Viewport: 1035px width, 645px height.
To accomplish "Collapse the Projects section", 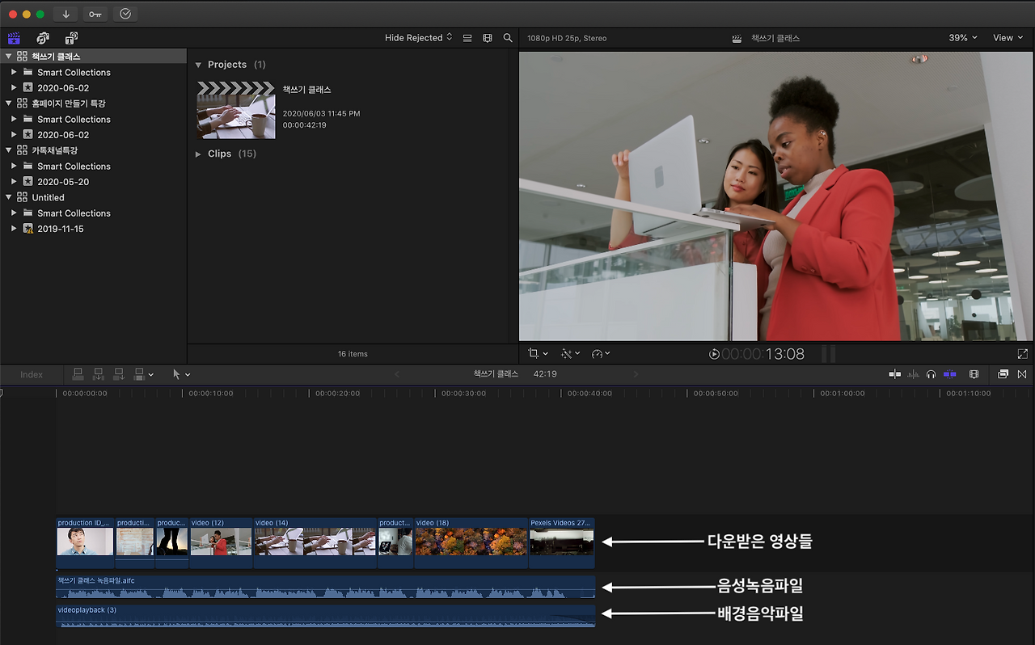I will tap(199, 65).
